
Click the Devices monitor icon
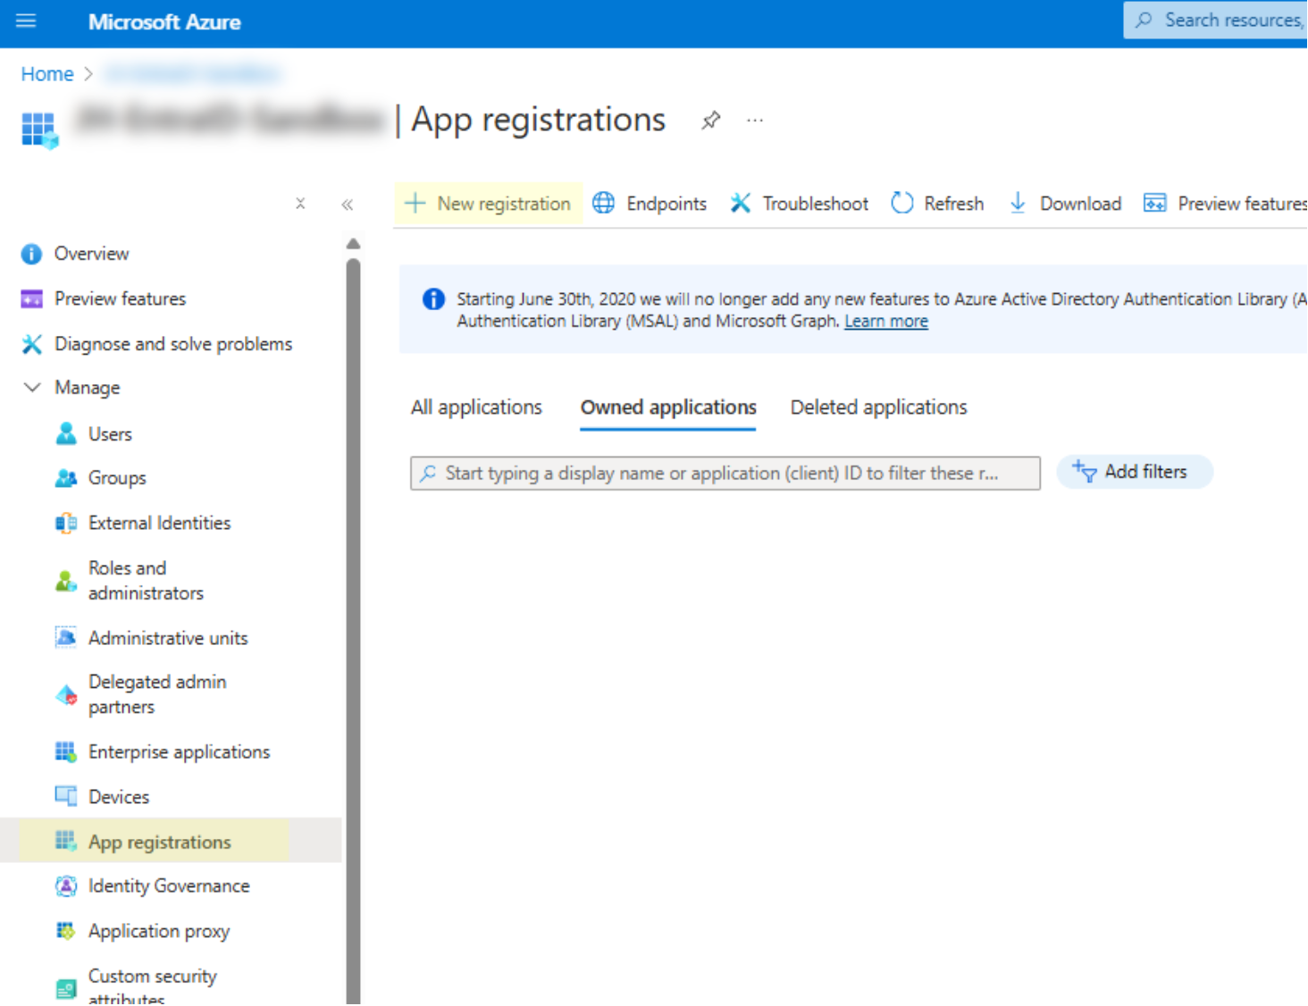(x=66, y=796)
